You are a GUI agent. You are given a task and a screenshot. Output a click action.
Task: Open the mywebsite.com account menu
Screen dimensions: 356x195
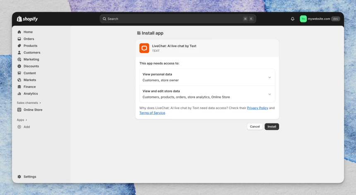click(x=320, y=19)
